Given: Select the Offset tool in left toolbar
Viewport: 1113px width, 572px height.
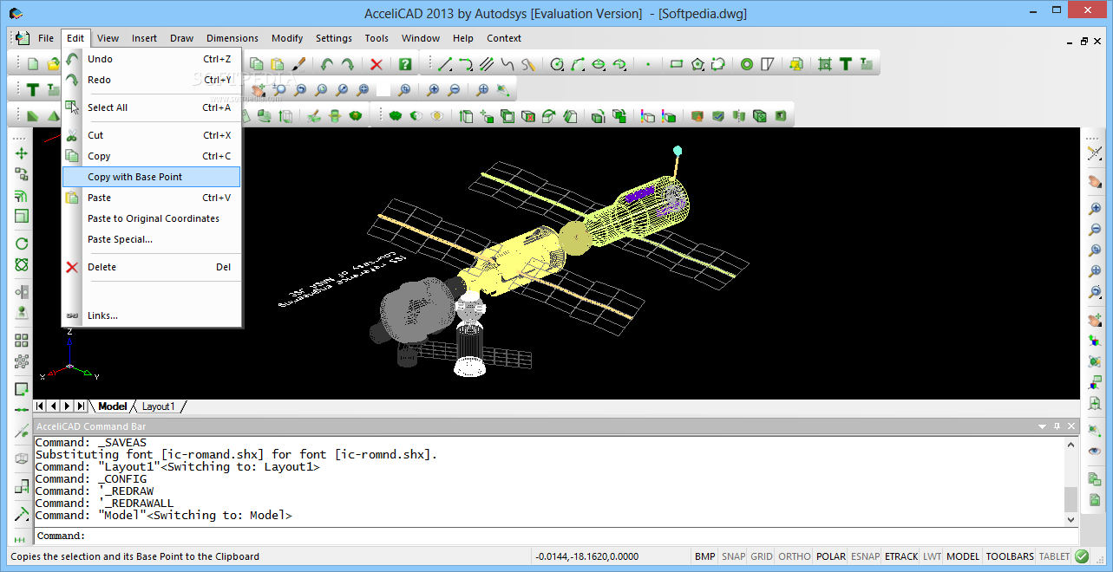Looking at the screenshot, I should click(22, 195).
